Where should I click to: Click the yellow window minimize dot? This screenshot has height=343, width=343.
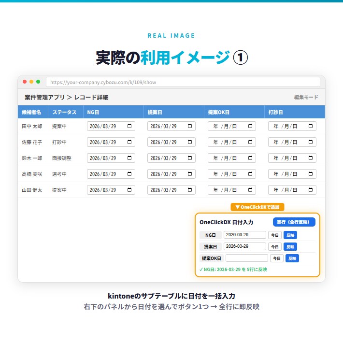(31, 82)
